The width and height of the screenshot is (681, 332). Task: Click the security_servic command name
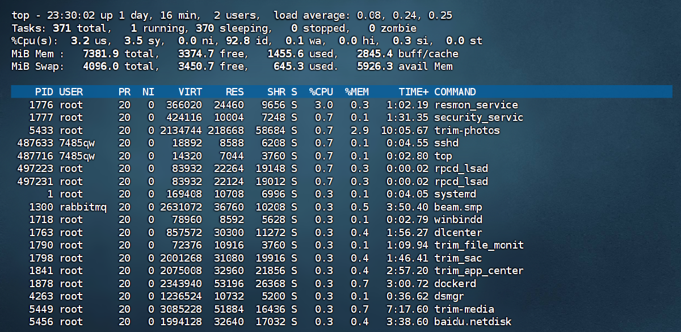[x=479, y=117]
